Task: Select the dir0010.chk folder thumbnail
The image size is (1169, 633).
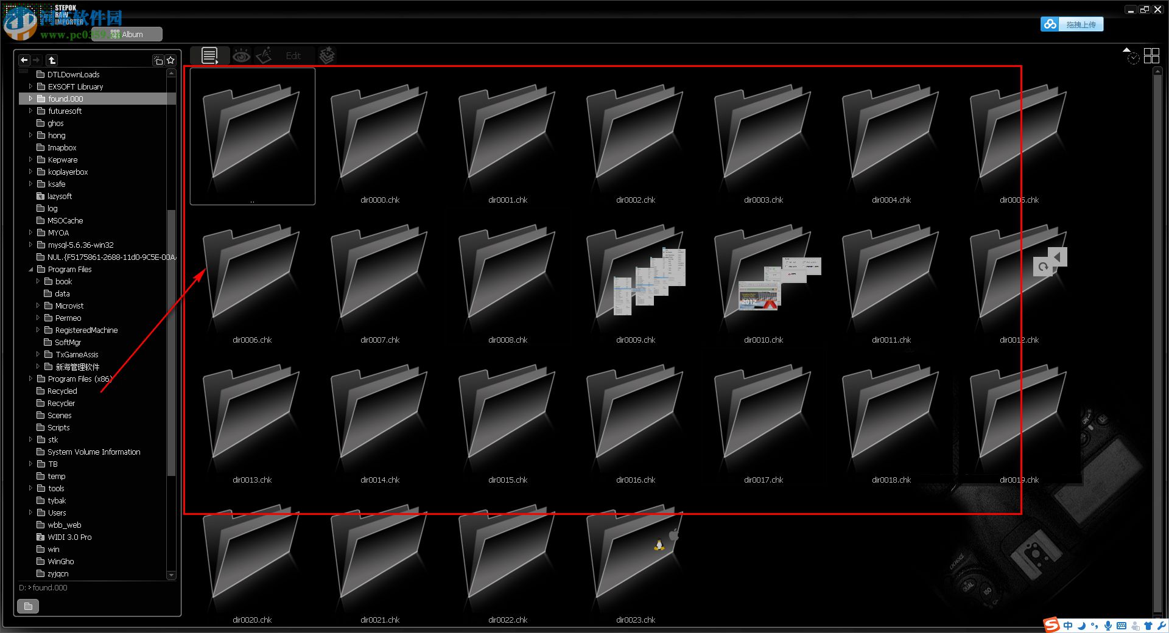Action: tap(764, 283)
